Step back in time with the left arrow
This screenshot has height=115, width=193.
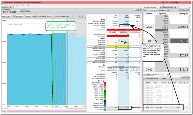14,17
